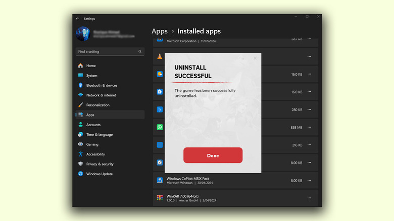Open more options for the 858 MB app
Viewport: 394px width, 221px height.
(309, 127)
